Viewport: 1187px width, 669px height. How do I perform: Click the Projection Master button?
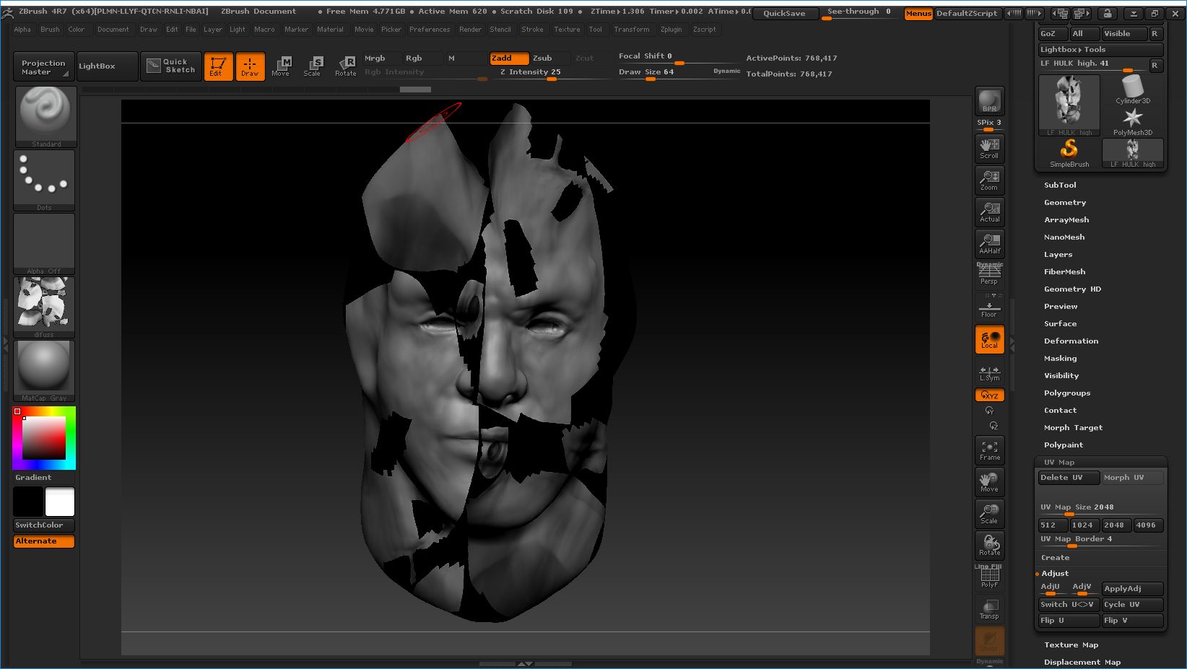click(x=43, y=66)
